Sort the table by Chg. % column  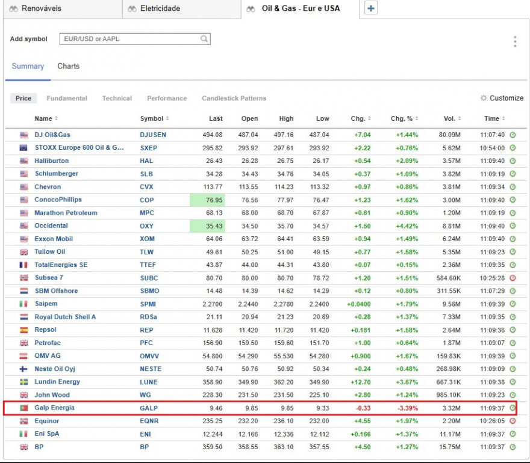(405, 118)
